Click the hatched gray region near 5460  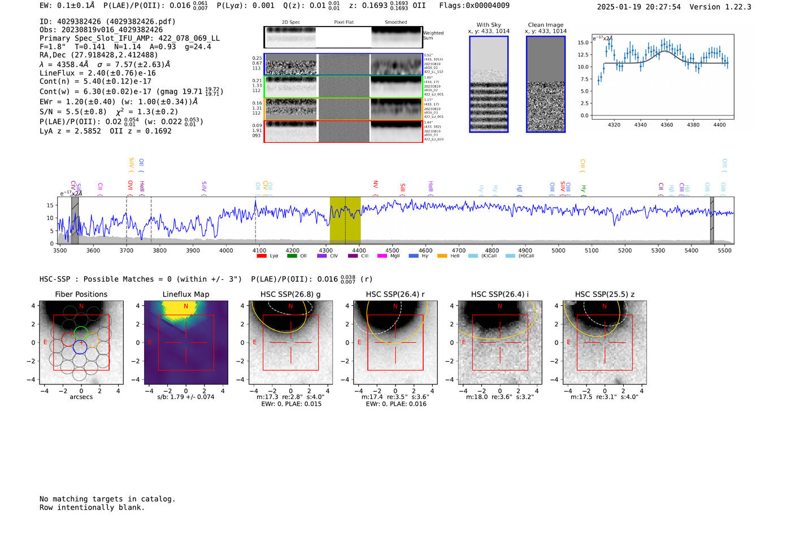(x=712, y=220)
